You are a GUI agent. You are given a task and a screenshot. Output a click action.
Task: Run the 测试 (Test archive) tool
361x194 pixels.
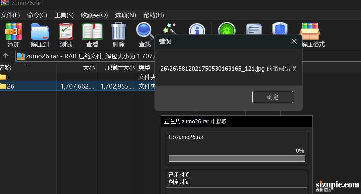[66, 33]
